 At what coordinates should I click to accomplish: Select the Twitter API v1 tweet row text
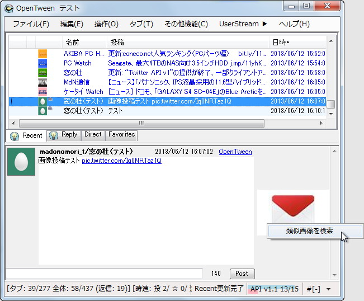187,73
